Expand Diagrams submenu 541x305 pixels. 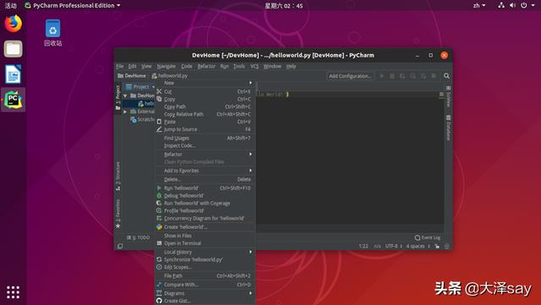click(205, 293)
